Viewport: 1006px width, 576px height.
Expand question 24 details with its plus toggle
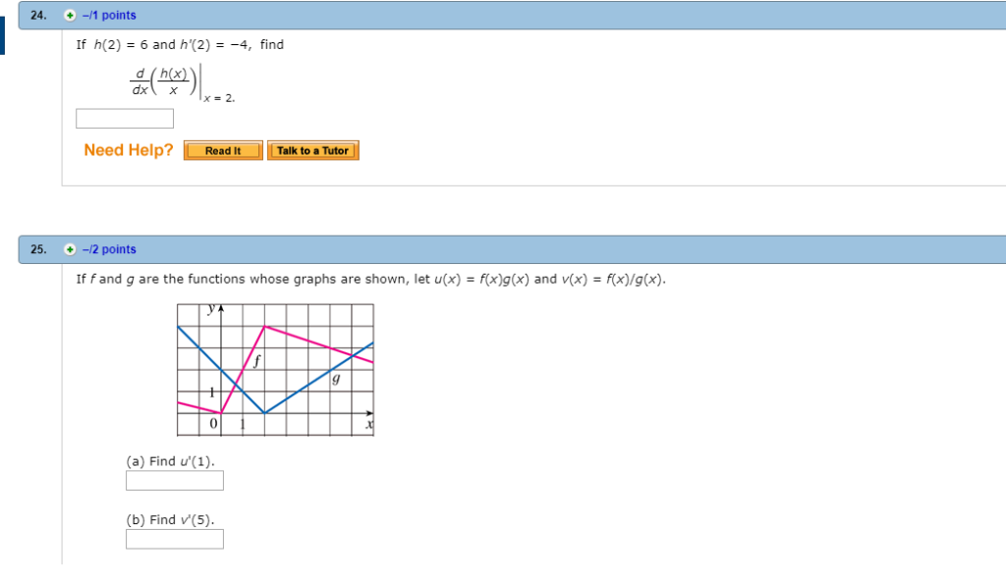(x=69, y=15)
